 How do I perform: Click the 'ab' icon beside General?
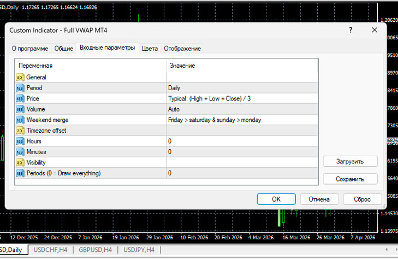pos(20,77)
